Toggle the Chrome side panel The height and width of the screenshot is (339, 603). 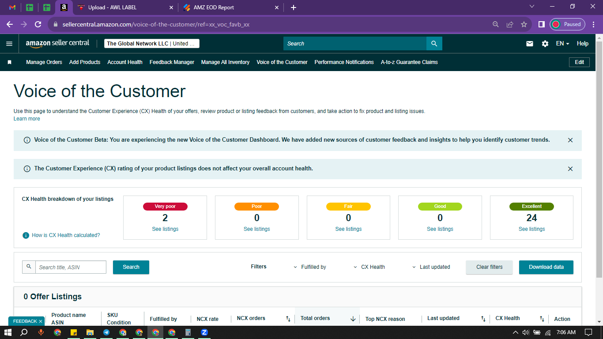coord(541,25)
